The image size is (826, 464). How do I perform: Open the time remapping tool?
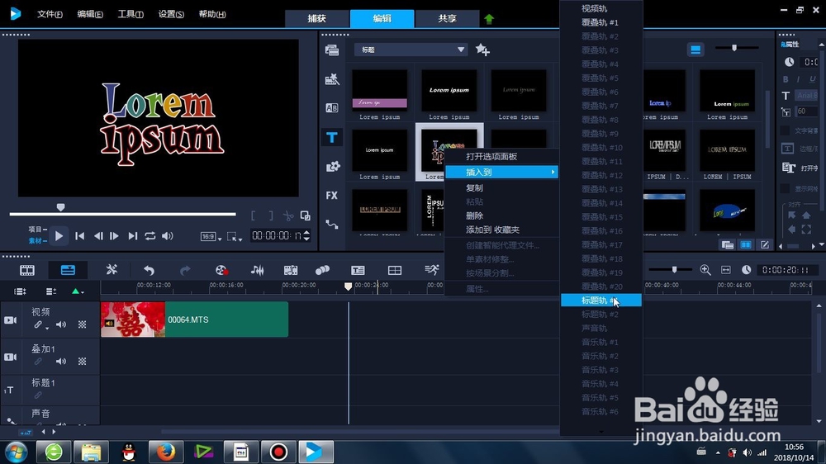pos(431,270)
